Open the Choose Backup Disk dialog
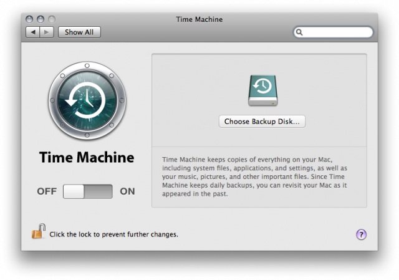 tap(262, 122)
